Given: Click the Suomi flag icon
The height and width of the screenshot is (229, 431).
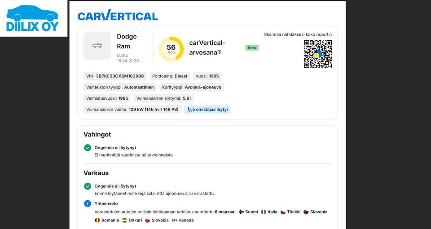Looking at the screenshot, I should (241, 212).
